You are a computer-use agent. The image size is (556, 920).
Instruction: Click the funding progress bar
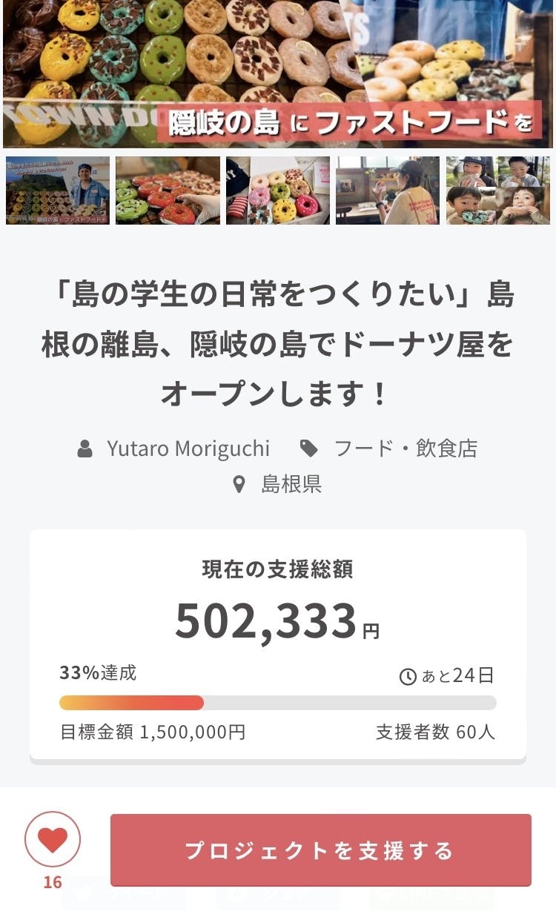click(x=278, y=703)
